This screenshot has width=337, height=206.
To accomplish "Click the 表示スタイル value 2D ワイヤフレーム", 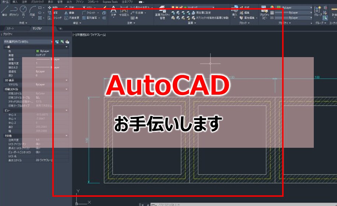I will coord(44,160).
